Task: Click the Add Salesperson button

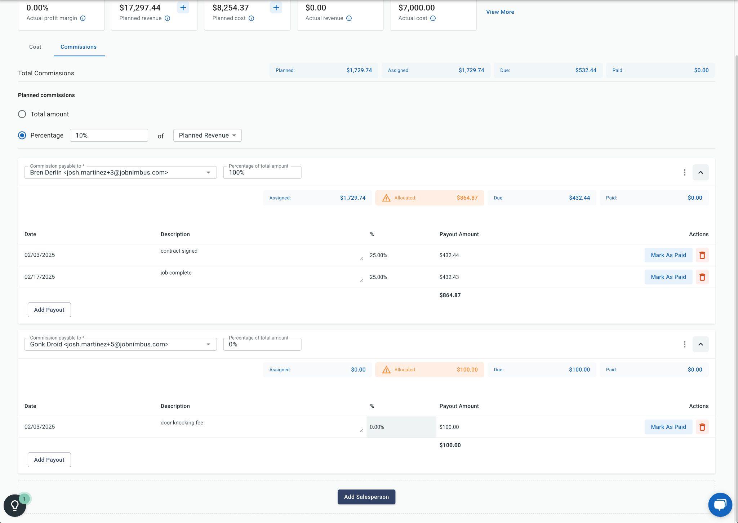Action: point(366,497)
